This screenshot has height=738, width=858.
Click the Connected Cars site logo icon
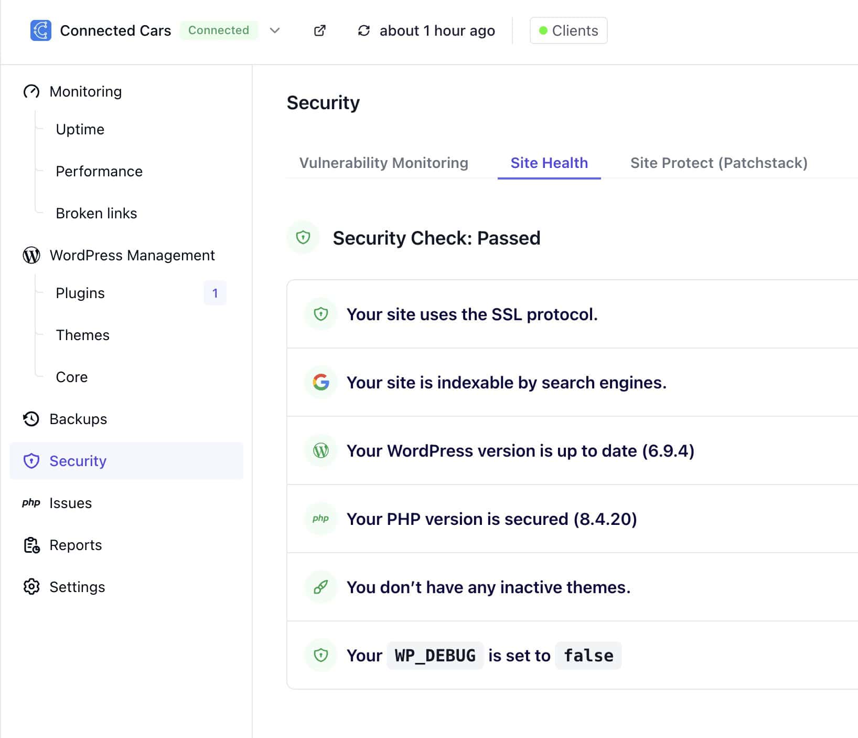tap(41, 30)
